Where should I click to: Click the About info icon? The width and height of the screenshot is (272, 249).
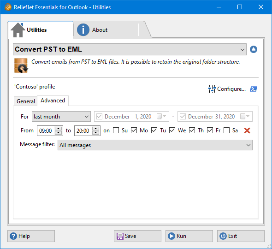point(83,30)
